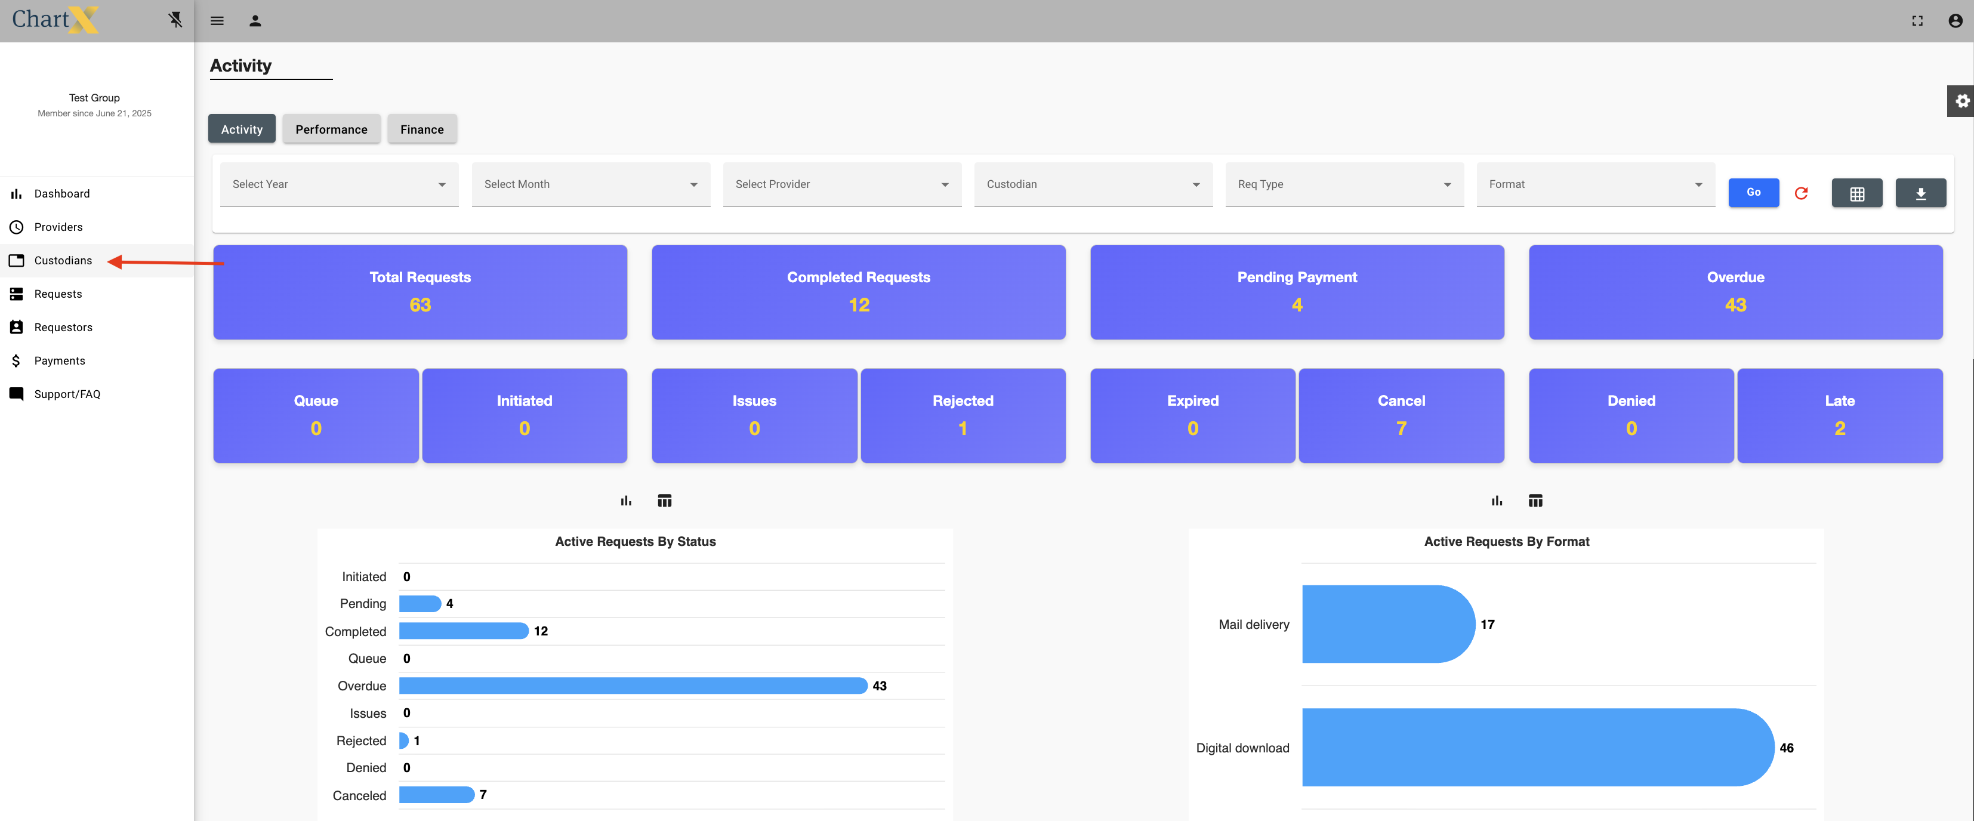
Task: Open the settings gear panel
Action: tap(1961, 101)
